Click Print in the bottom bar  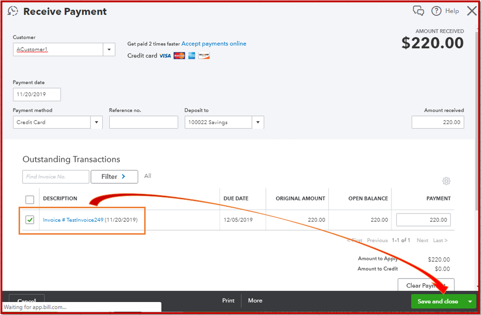[x=228, y=301]
